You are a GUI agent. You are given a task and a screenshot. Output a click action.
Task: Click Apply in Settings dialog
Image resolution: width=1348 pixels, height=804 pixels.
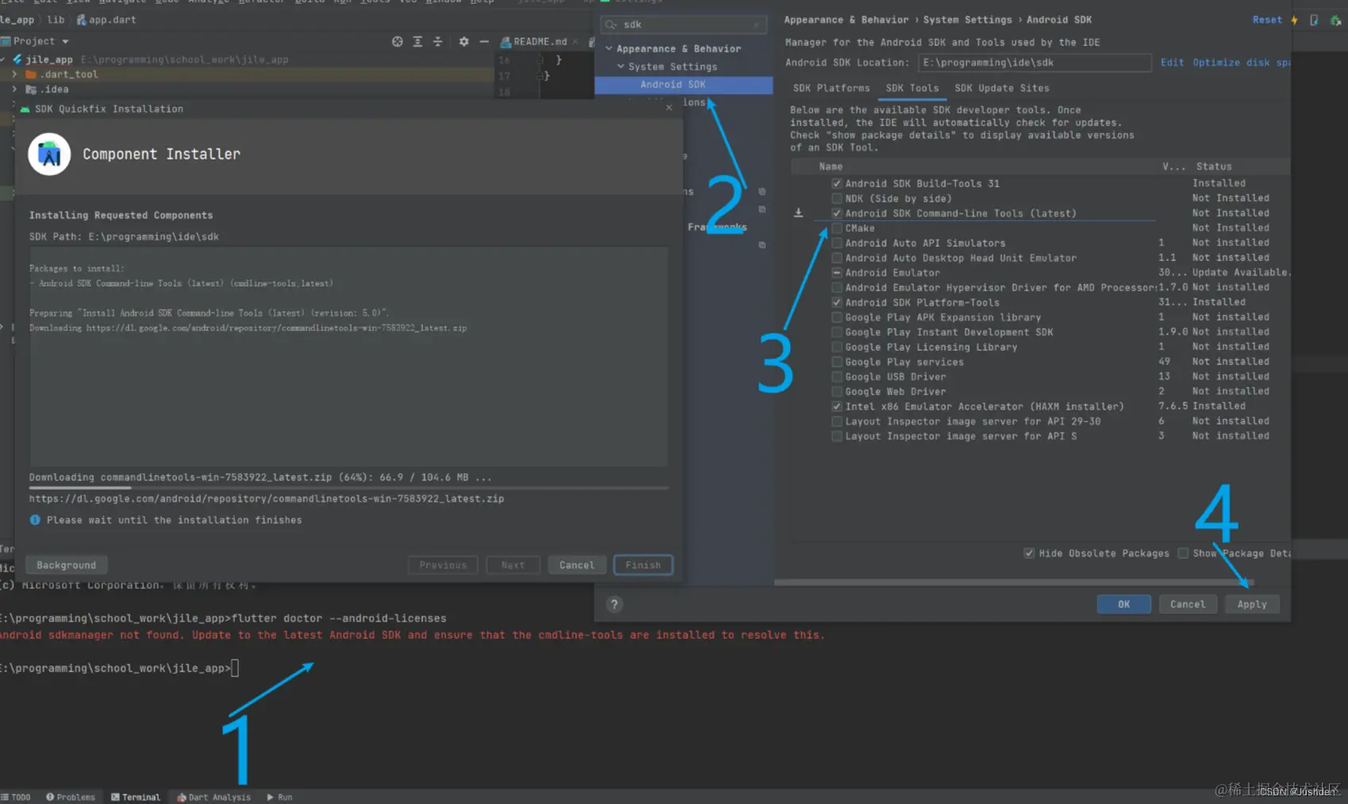(x=1252, y=604)
